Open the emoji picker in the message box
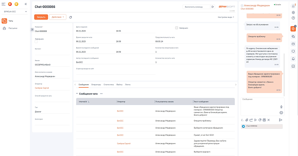The image size is (298, 156). [281, 113]
